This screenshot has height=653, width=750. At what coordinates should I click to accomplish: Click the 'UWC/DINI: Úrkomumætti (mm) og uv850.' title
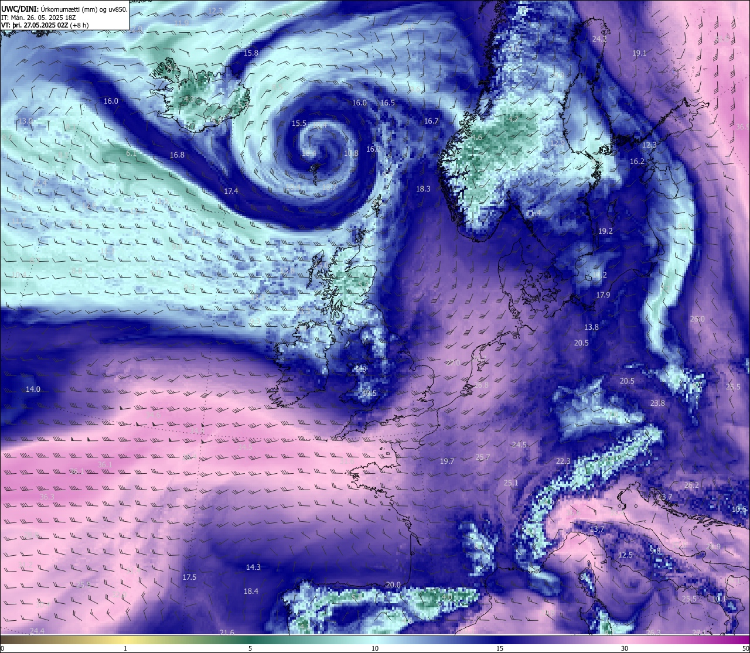point(64,9)
